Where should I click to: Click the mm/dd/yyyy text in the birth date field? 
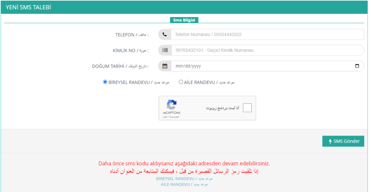pos(188,66)
